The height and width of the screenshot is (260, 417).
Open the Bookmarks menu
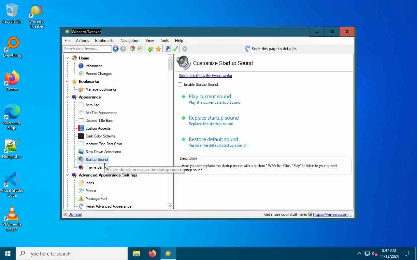click(105, 41)
